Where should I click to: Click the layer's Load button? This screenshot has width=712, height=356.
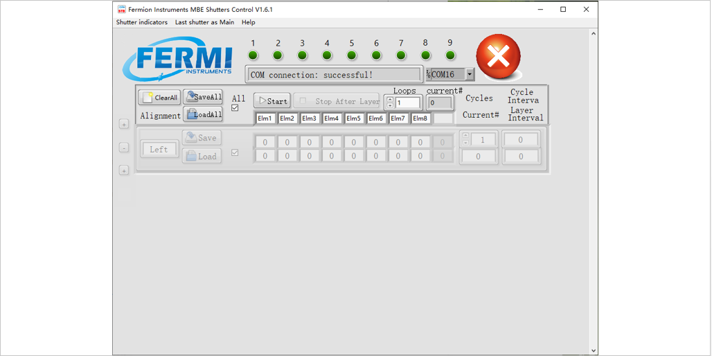pos(202,156)
